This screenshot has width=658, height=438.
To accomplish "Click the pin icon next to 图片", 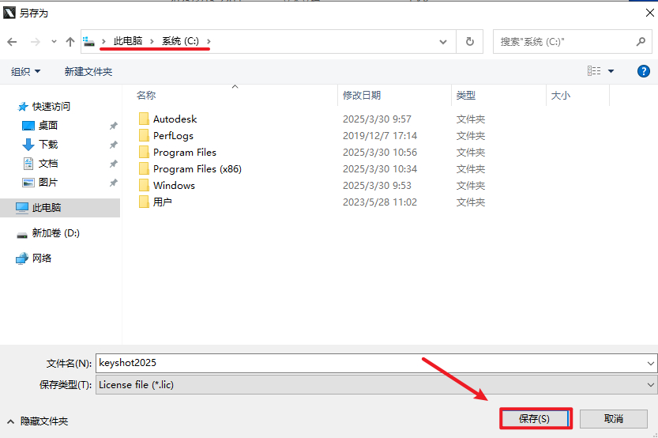I will click(113, 183).
